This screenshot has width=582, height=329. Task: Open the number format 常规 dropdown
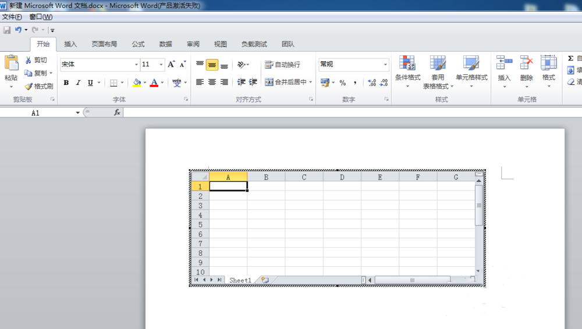385,65
